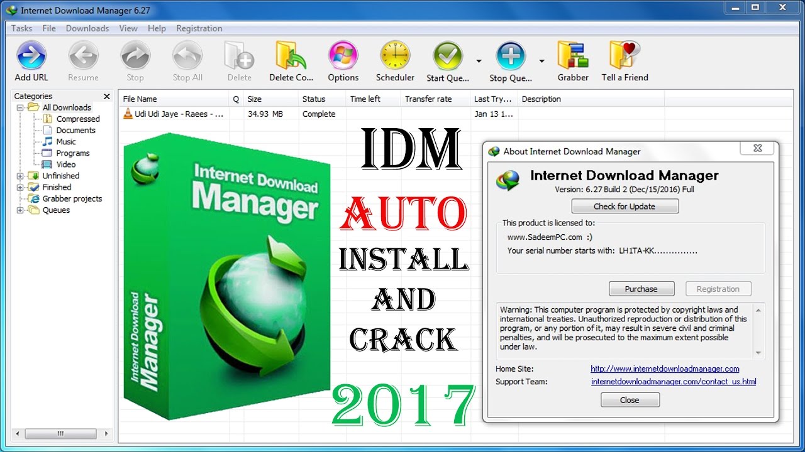Click the Categories horizontal scrollbar thumb
Viewport: 805px width, 452px height.
point(61,434)
